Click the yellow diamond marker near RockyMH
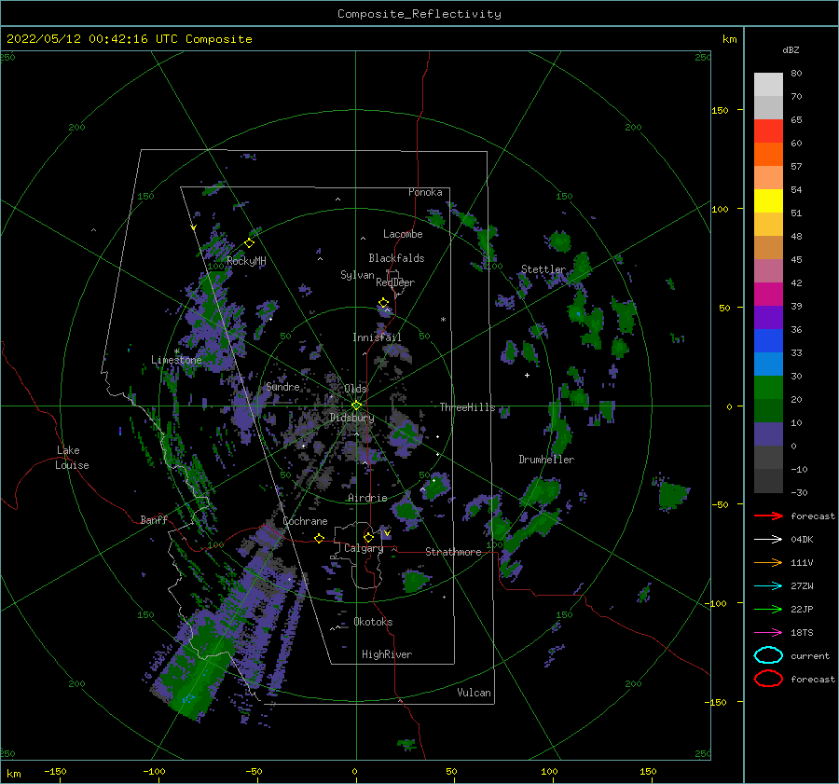The height and width of the screenshot is (784, 839). coord(249,243)
